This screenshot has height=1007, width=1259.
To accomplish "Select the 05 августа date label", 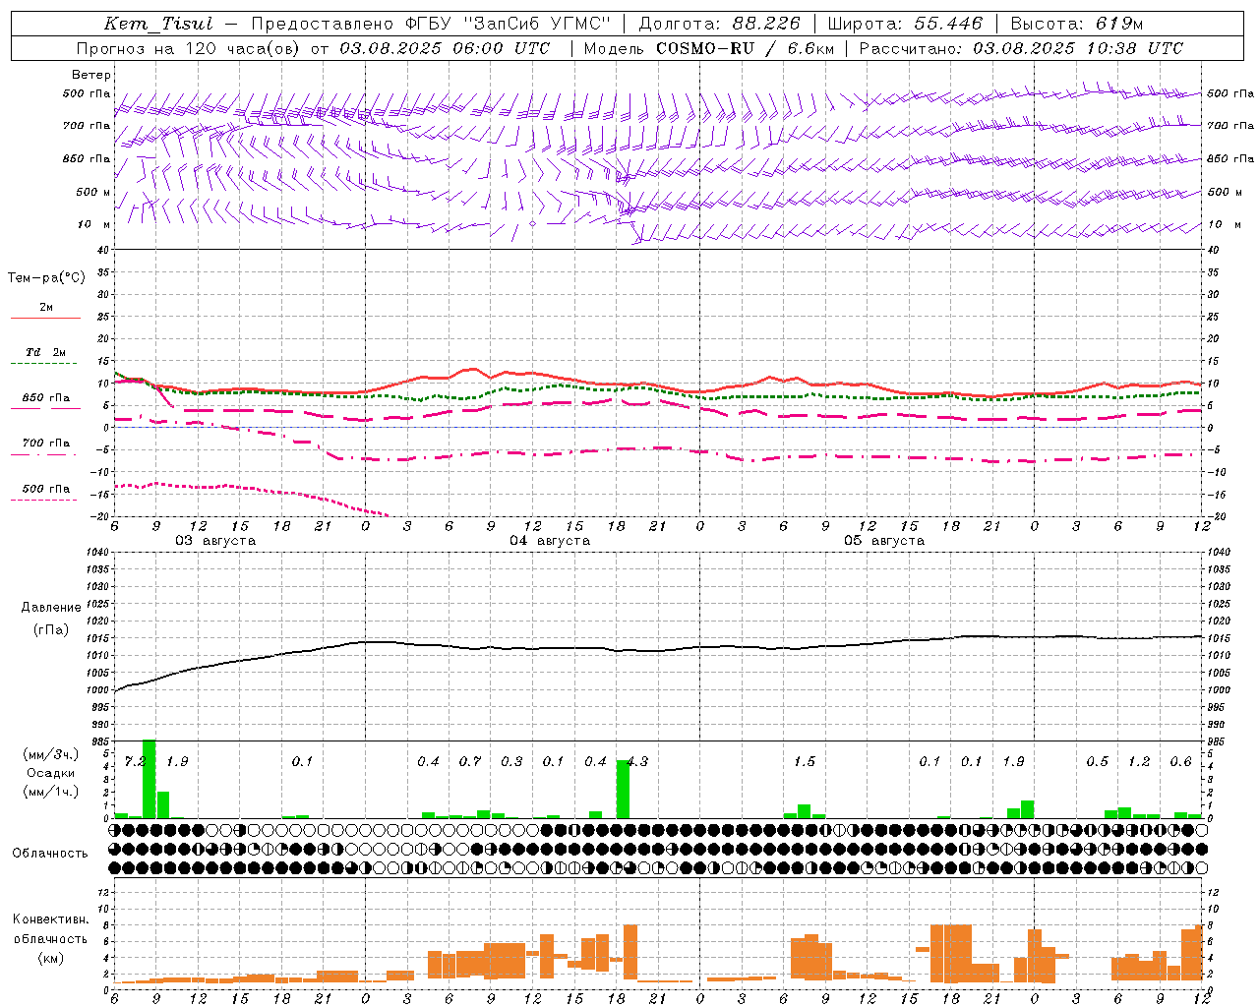I will point(884,541).
